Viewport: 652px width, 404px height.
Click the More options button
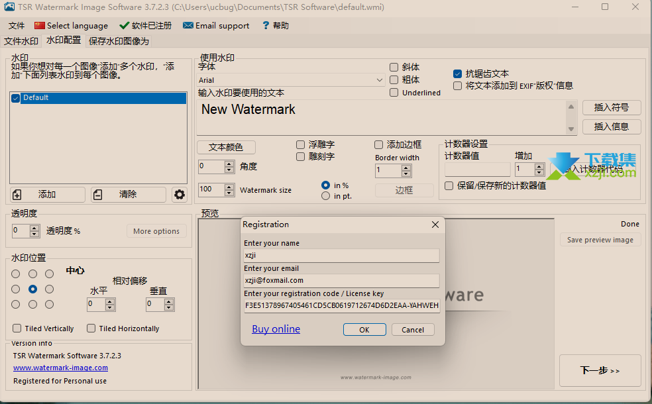point(156,231)
